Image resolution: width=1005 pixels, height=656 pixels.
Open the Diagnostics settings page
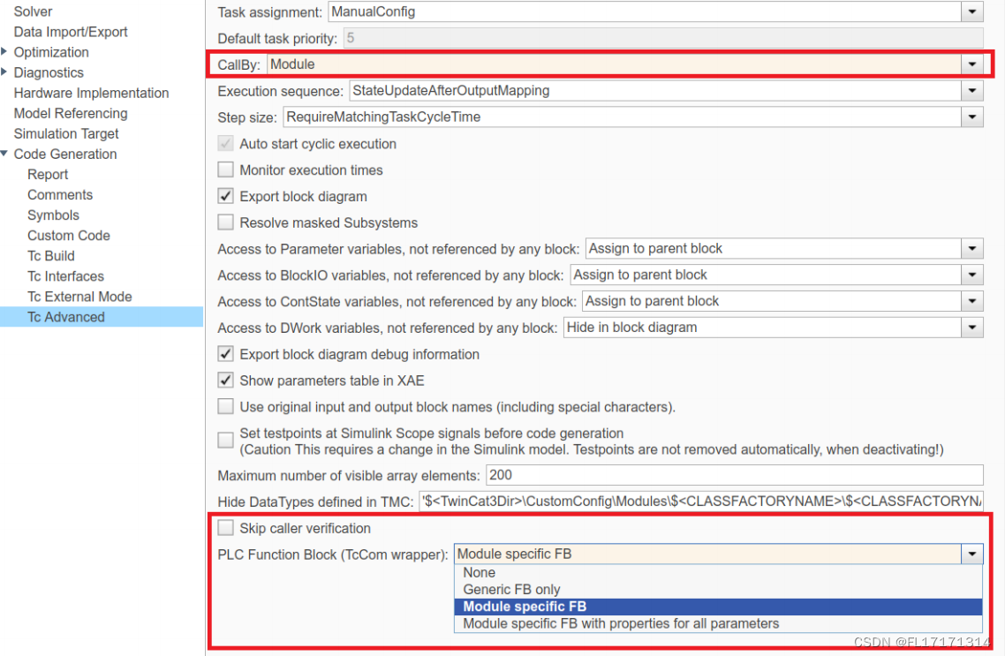pyautogui.click(x=49, y=72)
